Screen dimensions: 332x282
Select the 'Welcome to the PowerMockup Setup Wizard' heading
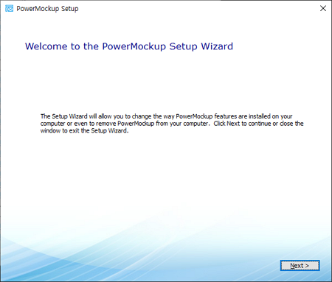(129, 46)
